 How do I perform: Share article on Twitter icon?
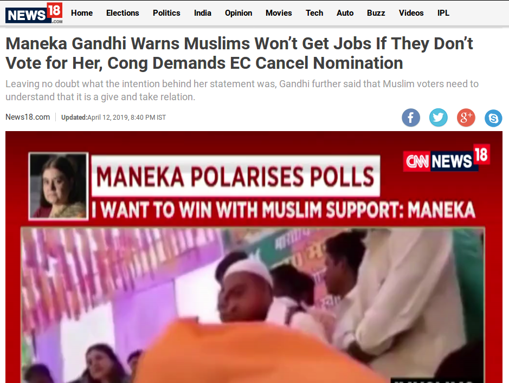pos(438,118)
